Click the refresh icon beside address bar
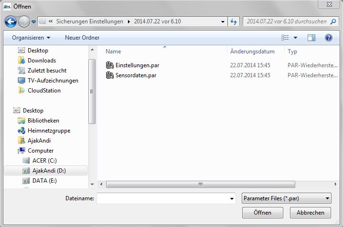Screen dimensions: 343x227 coord(234,21)
